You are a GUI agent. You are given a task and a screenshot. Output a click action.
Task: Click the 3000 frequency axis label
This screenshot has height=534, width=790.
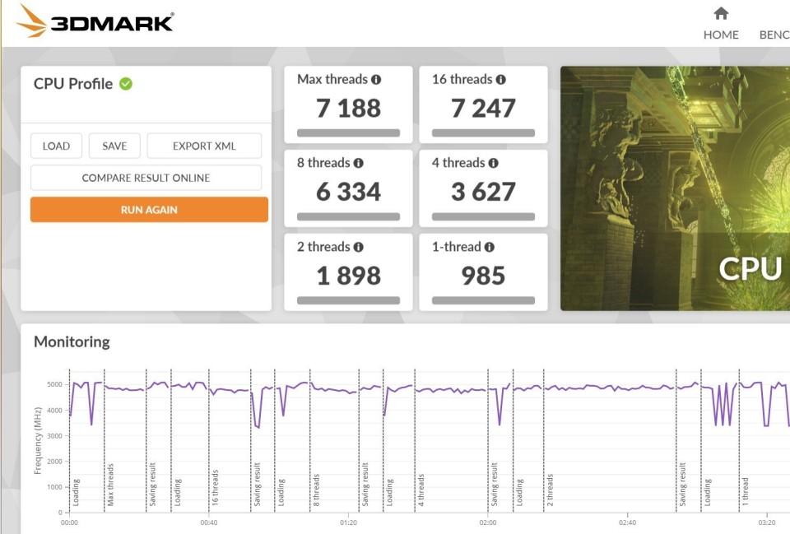[x=54, y=436]
